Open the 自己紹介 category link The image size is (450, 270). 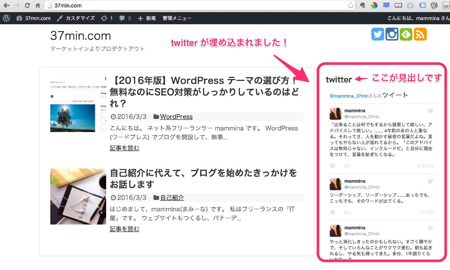[172, 198]
